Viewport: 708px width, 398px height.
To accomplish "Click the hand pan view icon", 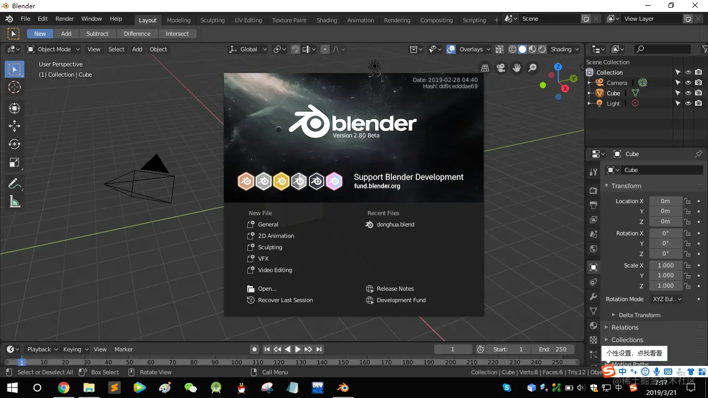I will (x=517, y=68).
